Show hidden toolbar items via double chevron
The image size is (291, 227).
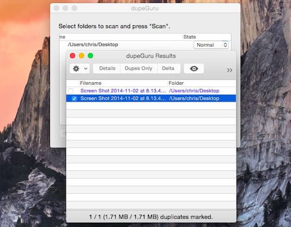pos(229,70)
